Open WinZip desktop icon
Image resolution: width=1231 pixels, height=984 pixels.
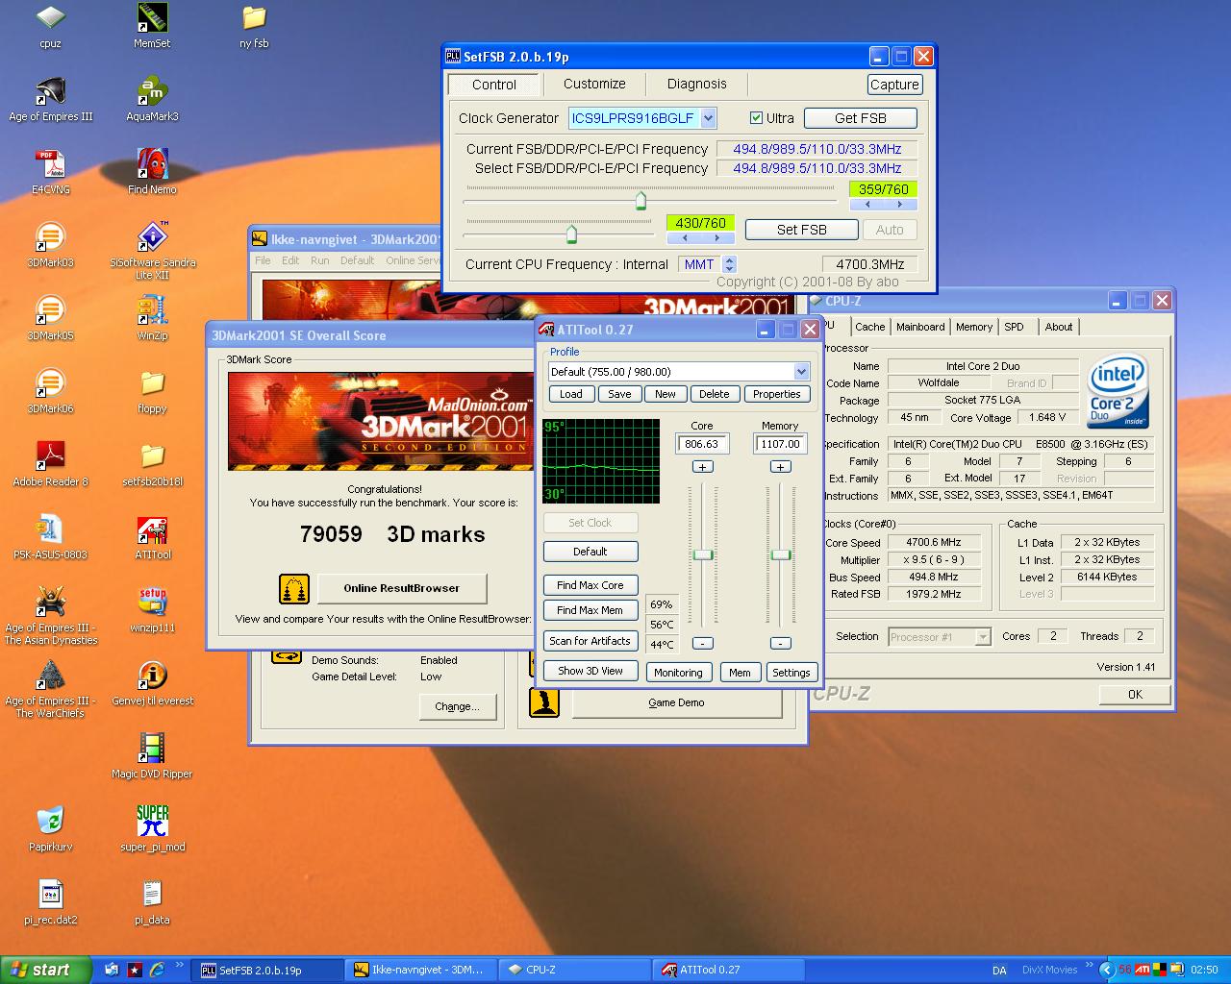152,318
